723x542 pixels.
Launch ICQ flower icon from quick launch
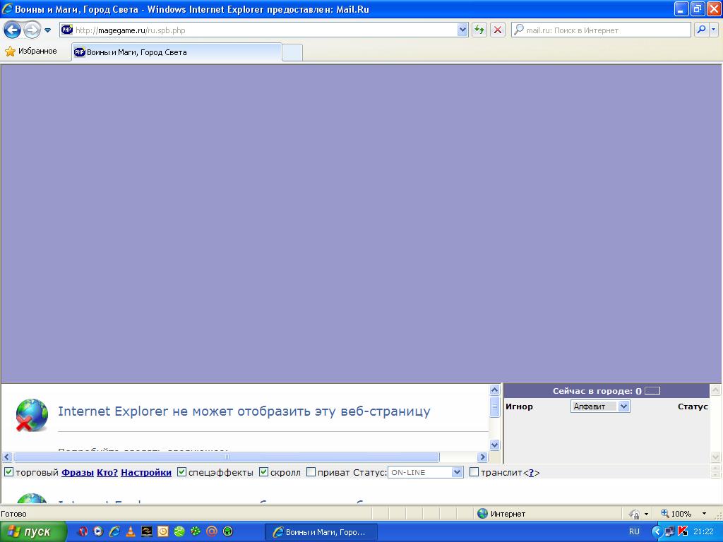coord(195,531)
